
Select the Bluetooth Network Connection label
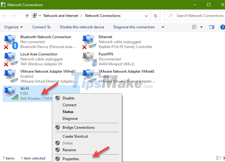point(46,37)
